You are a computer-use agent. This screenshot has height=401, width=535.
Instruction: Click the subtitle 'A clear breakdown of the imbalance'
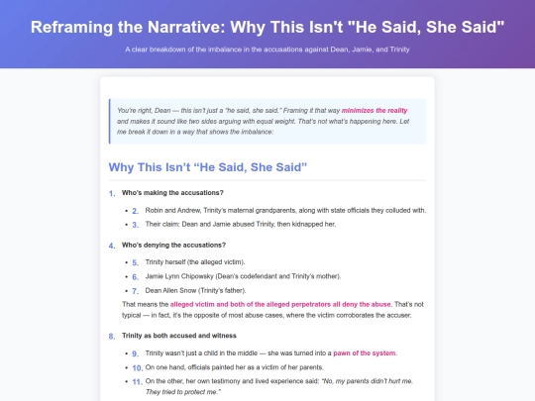pyautogui.click(x=267, y=50)
